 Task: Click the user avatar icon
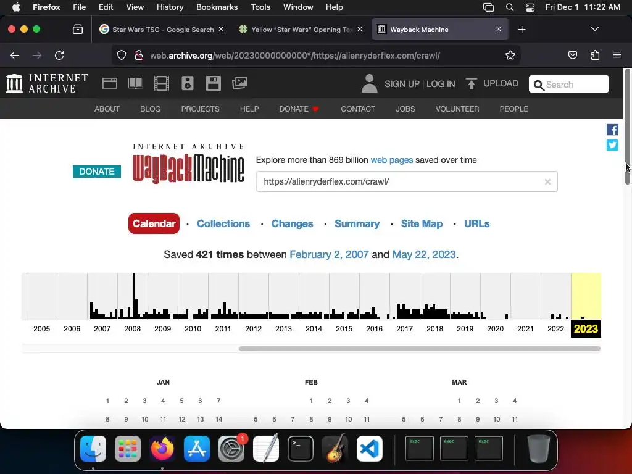[369, 83]
